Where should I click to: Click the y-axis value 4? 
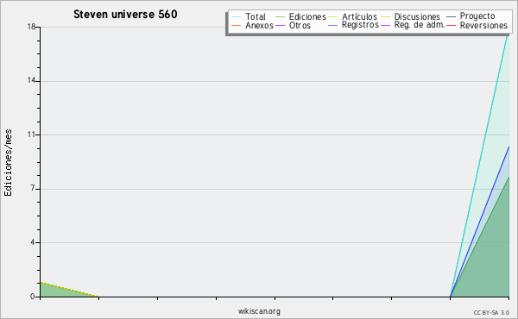point(33,242)
